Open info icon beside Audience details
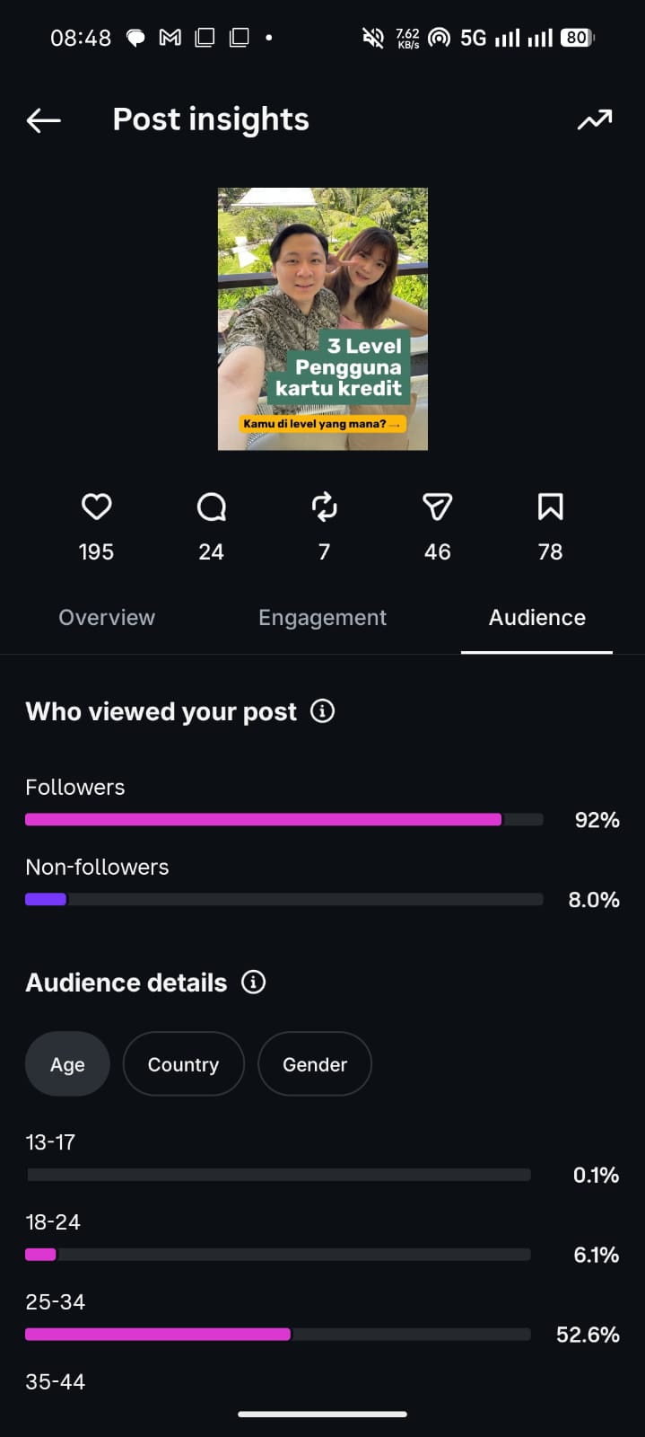This screenshot has width=645, height=1437. [253, 982]
